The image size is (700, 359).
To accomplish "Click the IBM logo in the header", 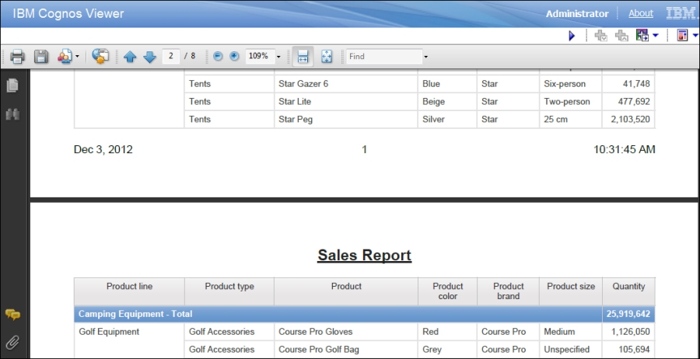I will 681,13.
